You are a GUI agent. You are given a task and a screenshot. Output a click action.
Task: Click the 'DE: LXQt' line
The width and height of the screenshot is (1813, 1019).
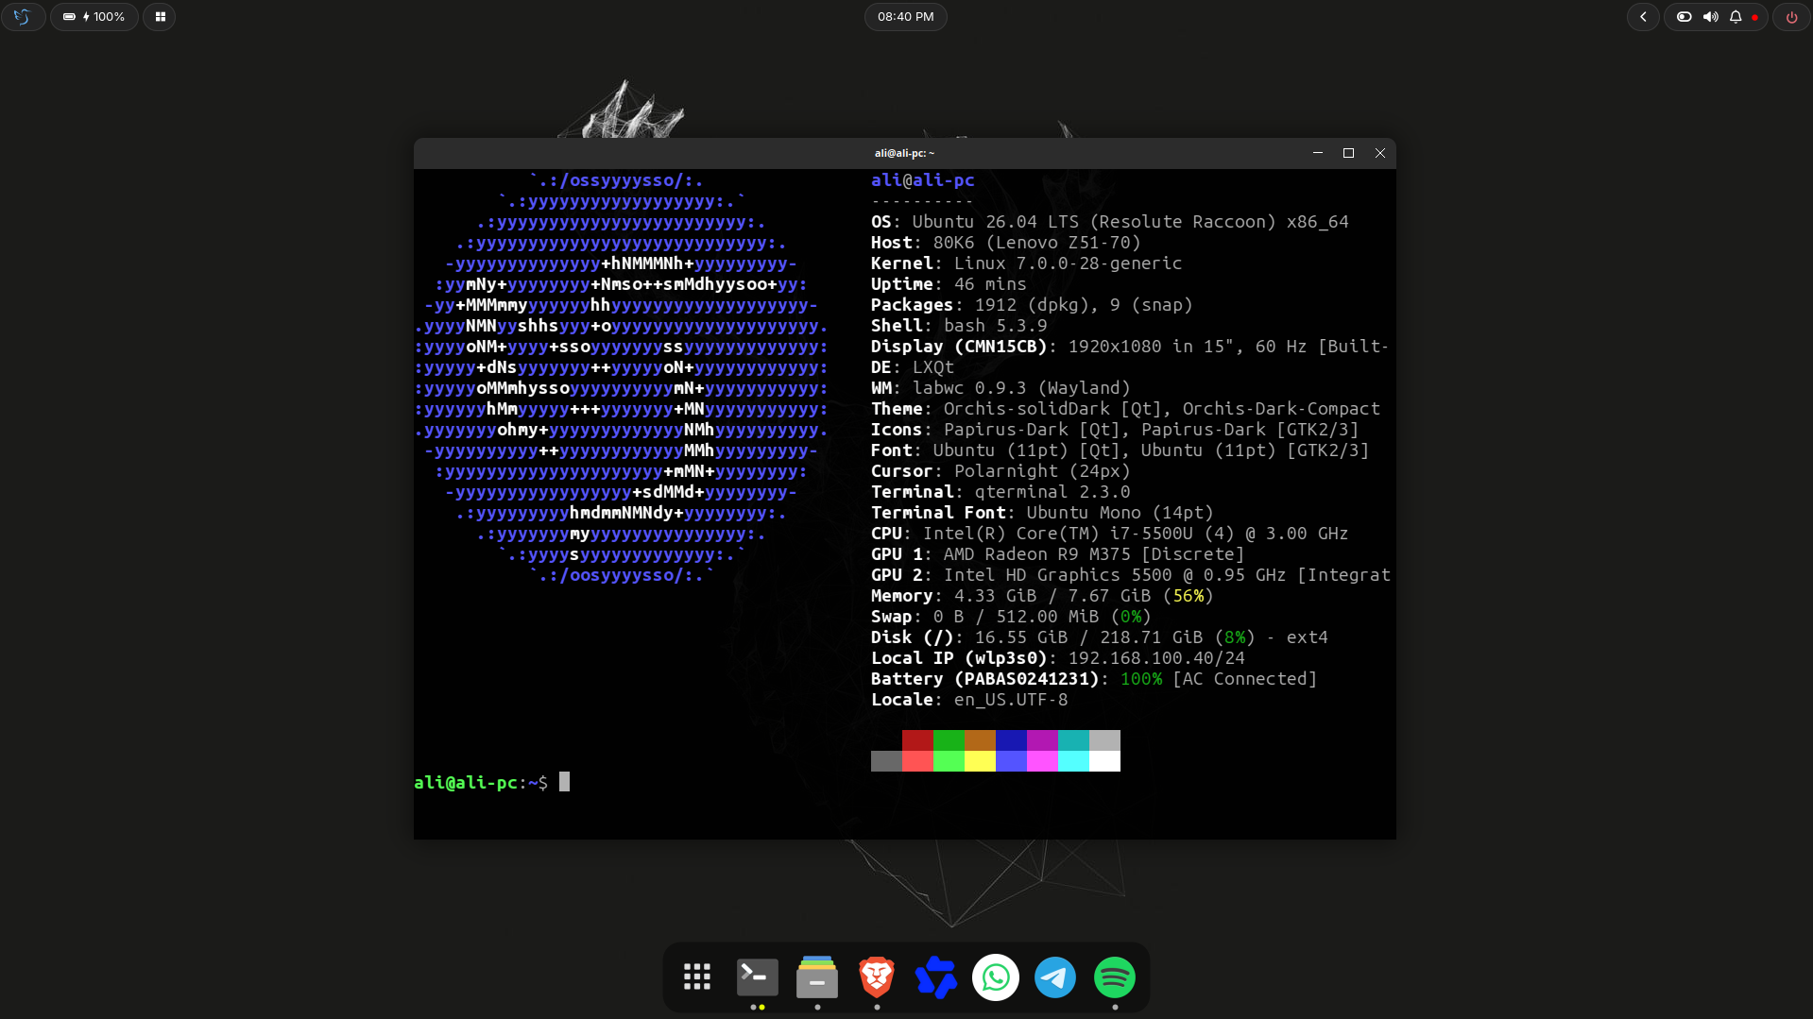point(913,367)
